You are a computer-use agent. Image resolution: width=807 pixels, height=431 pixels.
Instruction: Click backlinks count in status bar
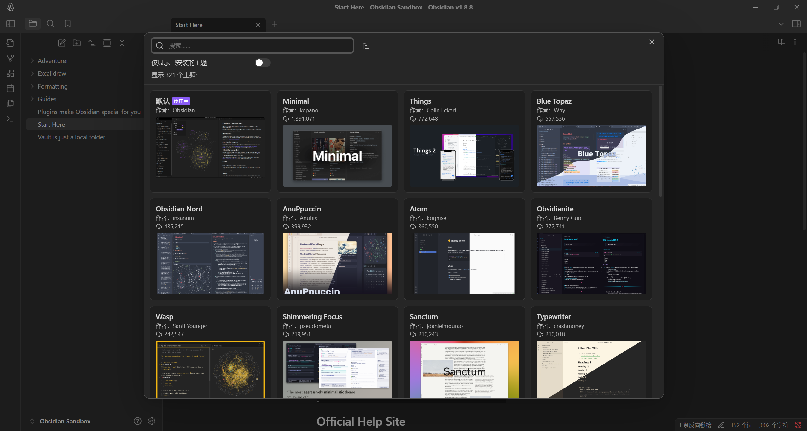[695, 425]
